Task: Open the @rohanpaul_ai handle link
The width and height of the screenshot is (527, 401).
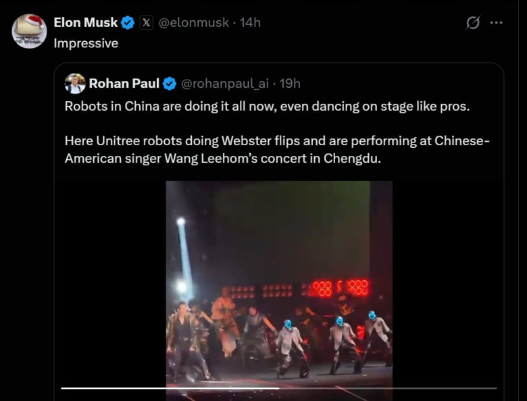Action: click(225, 84)
